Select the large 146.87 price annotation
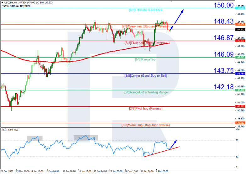Screen dimensions: 246x174 point(224,38)
